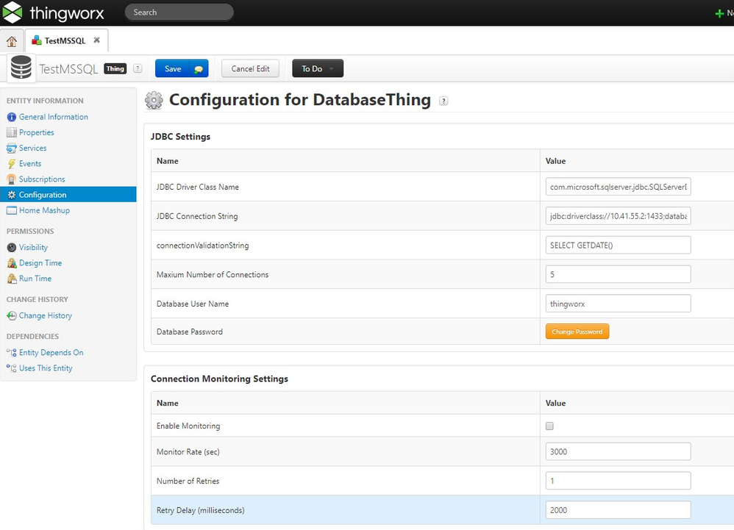The width and height of the screenshot is (734, 530).
Task: Click the help icon next to Configuration heading
Action: click(443, 101)
